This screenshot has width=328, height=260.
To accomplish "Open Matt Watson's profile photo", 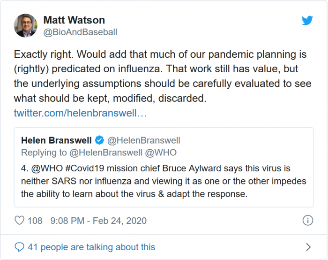I will point(26,26).
